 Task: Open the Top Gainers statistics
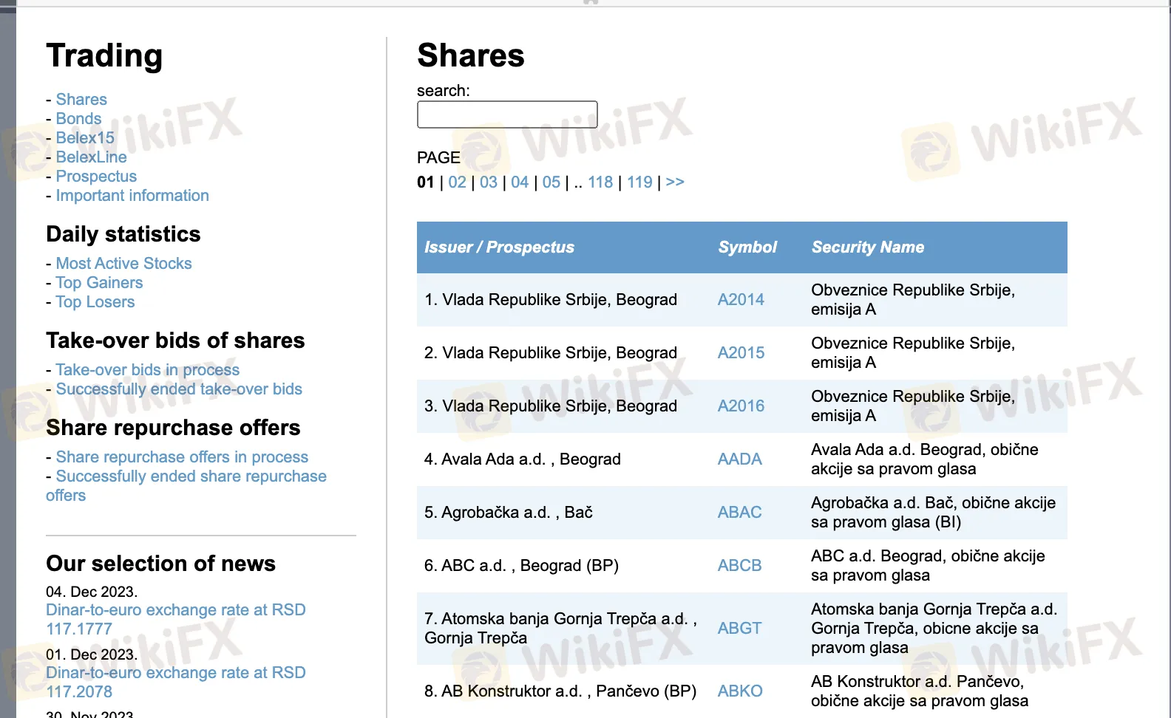click(x=99, y=283)
